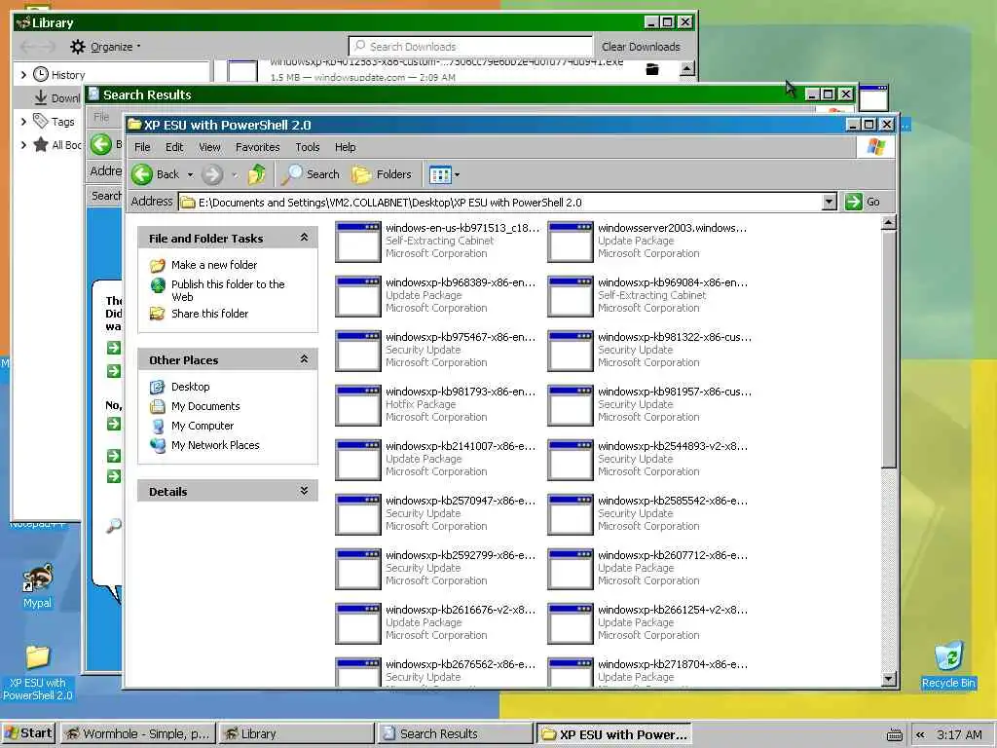Click windowsxp-kb2718704 file name

point(673,664)
